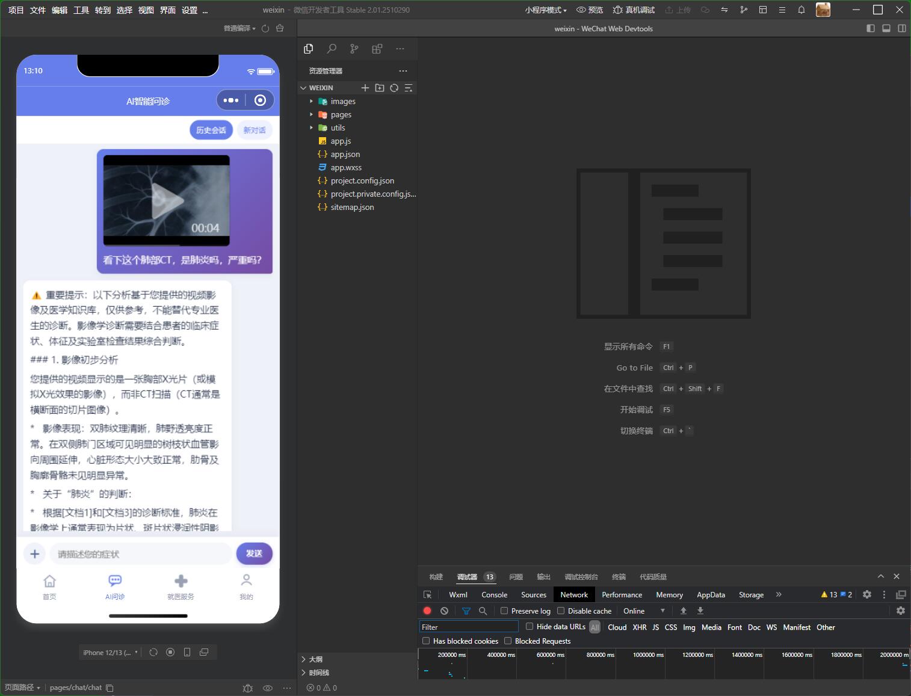This screenshot has height=696, width=911.
Task: Expand the utils folder
Action: (311, 128)
